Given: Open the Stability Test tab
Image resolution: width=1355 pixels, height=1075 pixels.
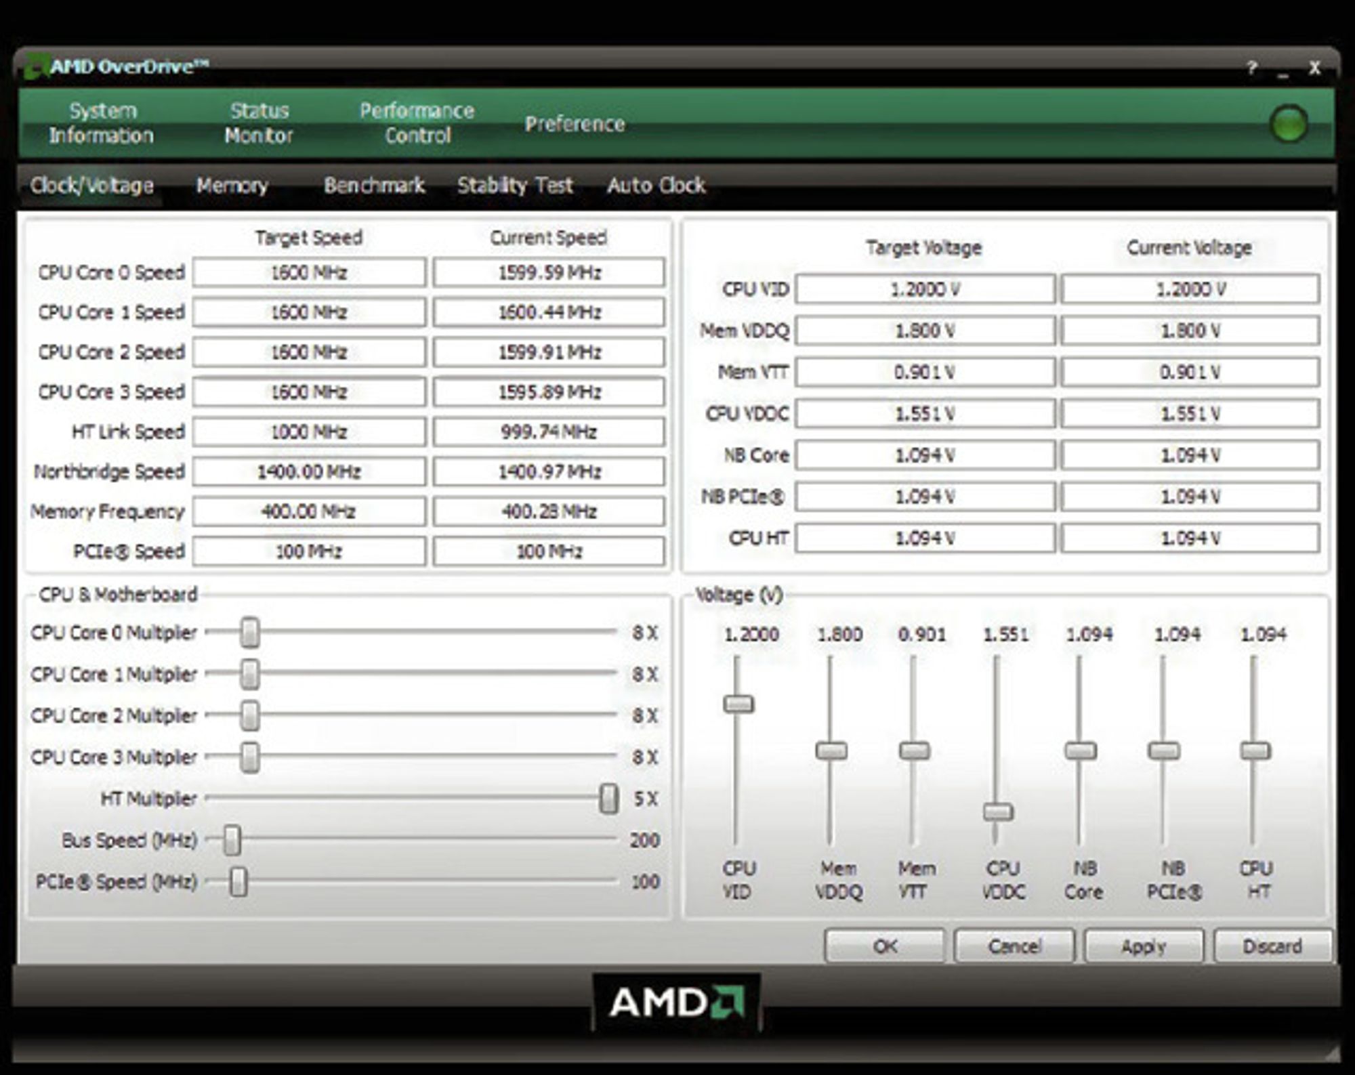Looking at the screenshot, I should coord(515,185).
